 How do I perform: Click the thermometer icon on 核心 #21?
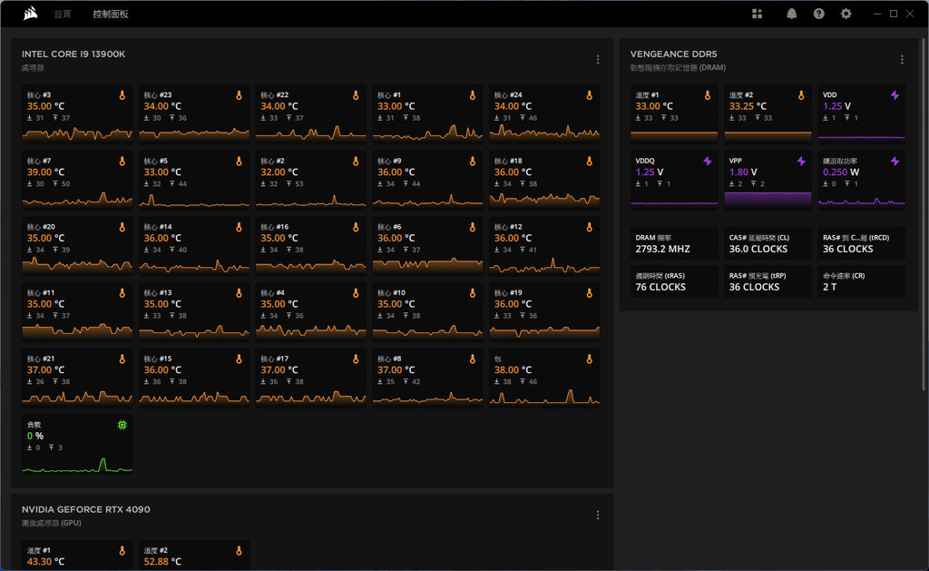tap(122, 359)
